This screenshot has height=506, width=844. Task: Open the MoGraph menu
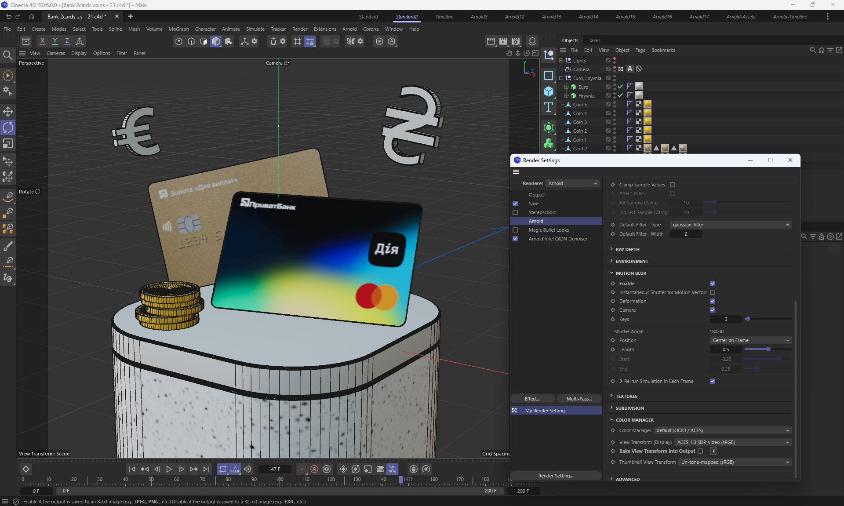click(x=178, y=29)
